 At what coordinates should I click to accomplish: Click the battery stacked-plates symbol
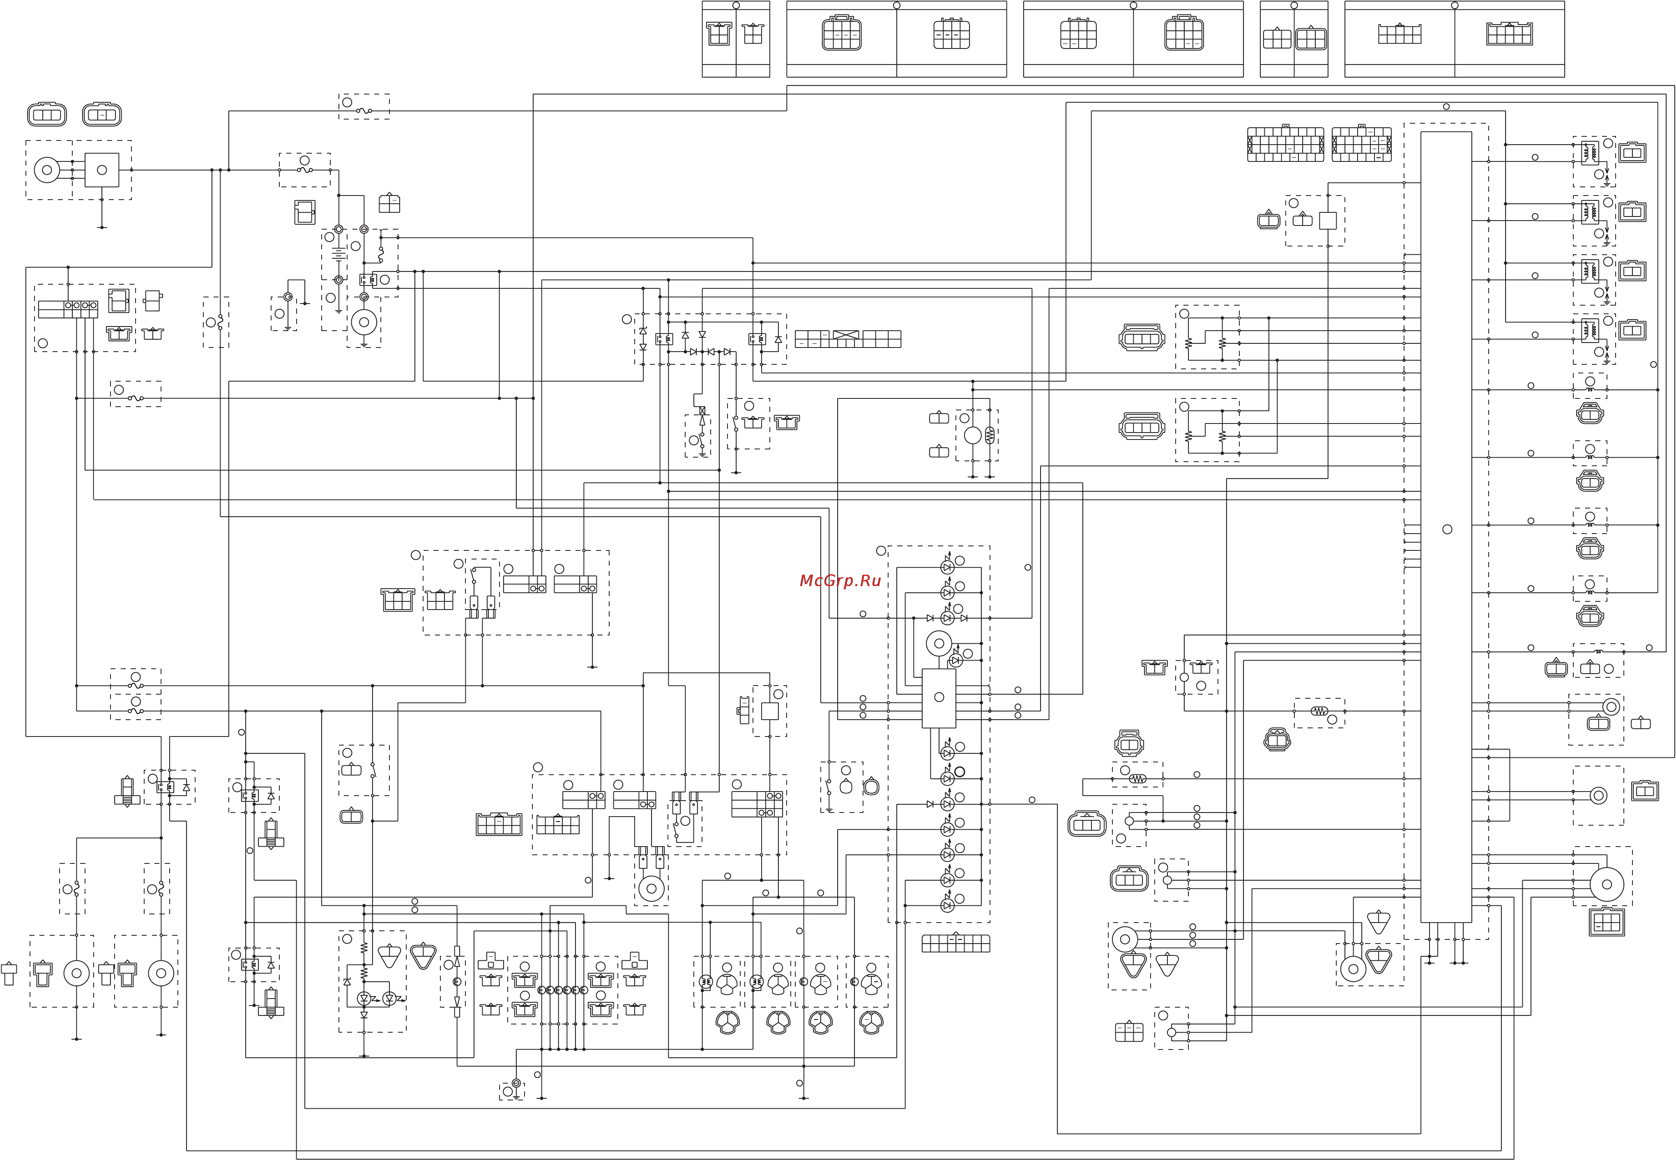[338, 254]
